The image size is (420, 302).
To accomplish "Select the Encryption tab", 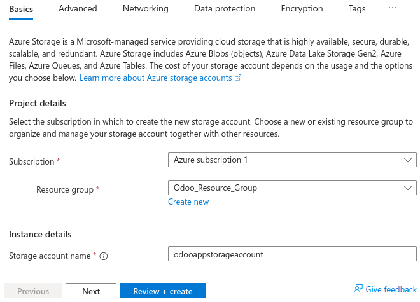I will click(x=302, y=9).
